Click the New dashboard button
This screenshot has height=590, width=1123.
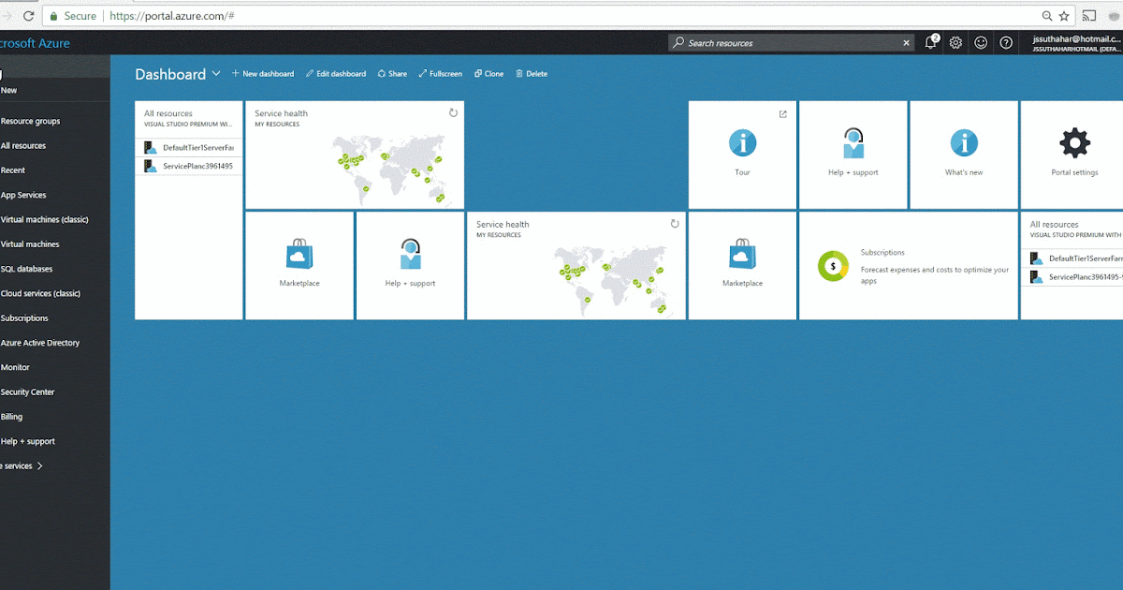tap(263, 73)
